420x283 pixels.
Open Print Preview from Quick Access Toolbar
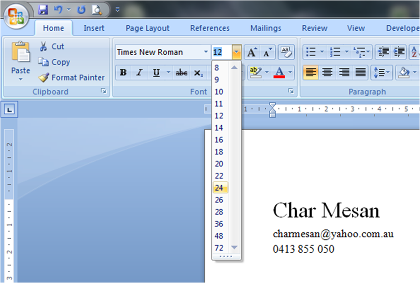pos(97,10)
